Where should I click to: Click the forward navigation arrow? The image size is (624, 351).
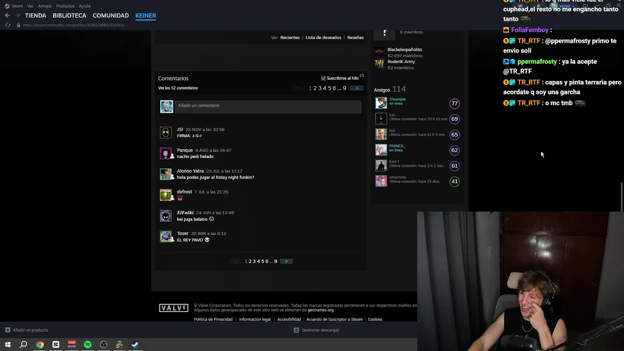click(x=18, y=16)
